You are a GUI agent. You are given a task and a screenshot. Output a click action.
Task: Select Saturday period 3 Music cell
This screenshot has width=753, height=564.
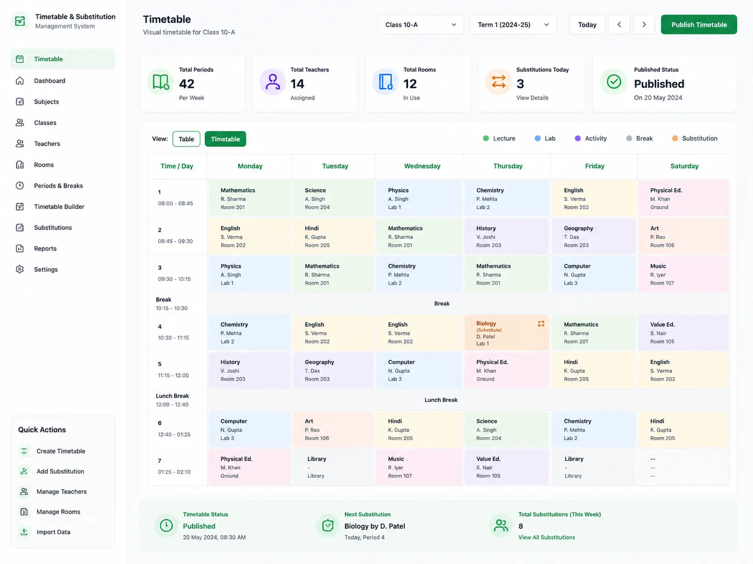[x=683, y=274]
